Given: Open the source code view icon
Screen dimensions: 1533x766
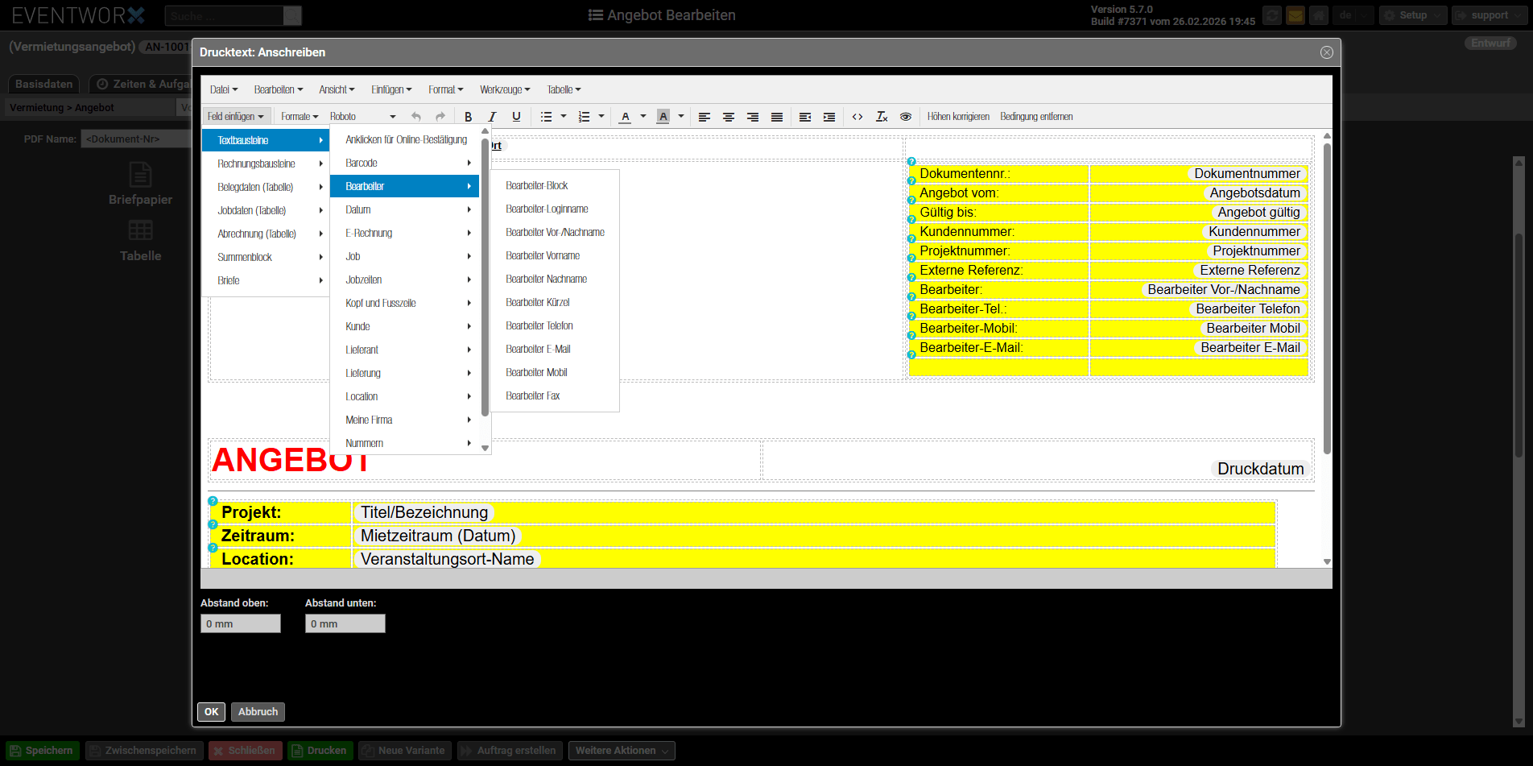Looking at the screenshot, I should (x=857, y=117).
